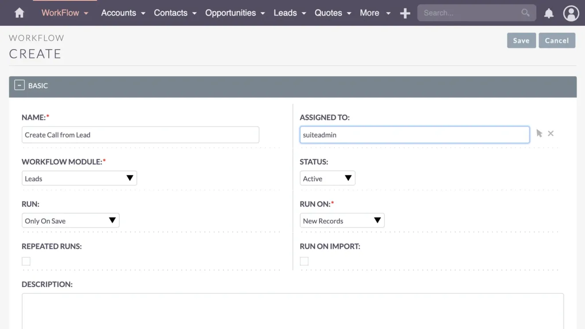
Task: Save the workflow
Action: click(521, 40)
